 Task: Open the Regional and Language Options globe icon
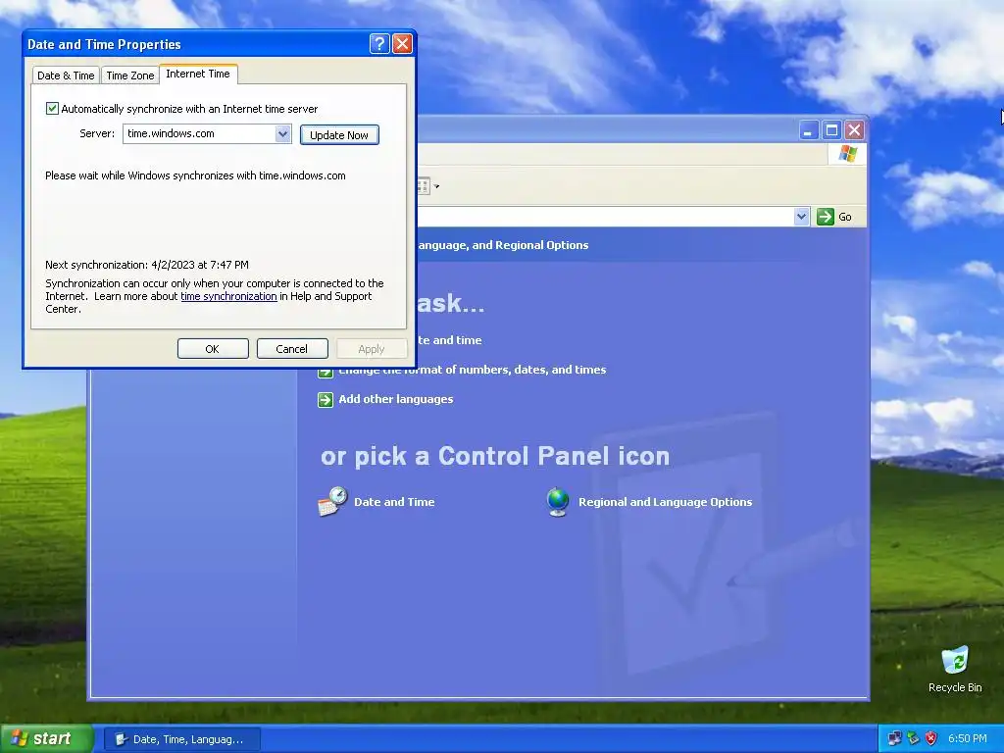558,501
